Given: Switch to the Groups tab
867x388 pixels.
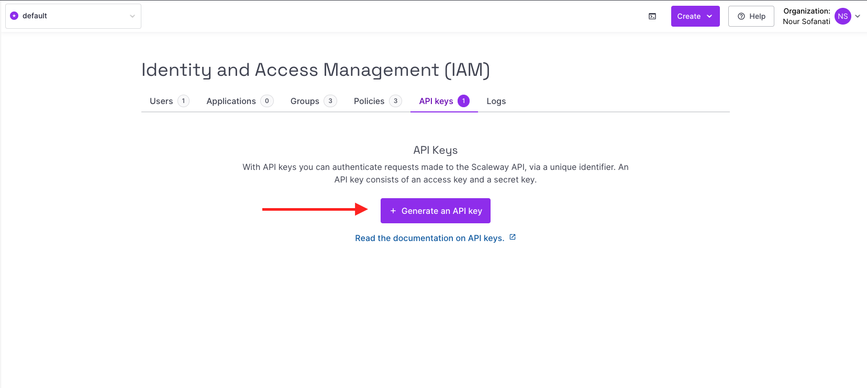Looking at the screenshot, I should 304,101.
